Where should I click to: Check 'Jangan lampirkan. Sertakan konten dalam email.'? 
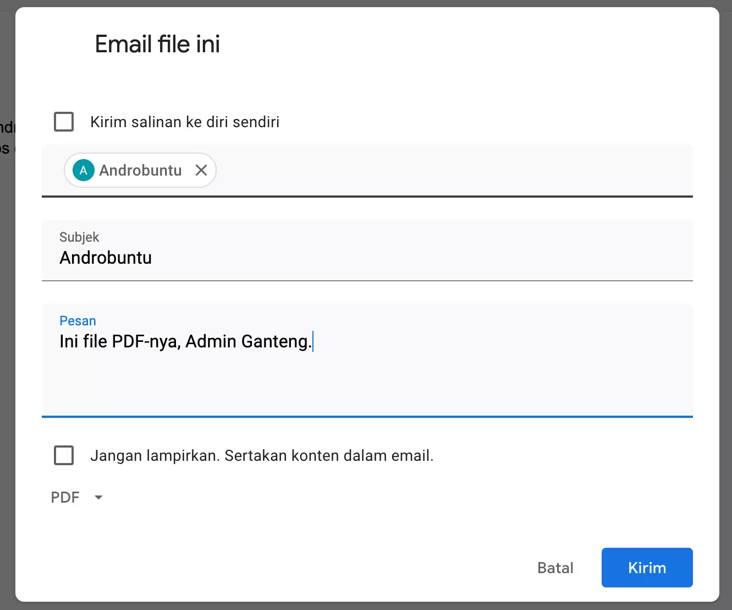coord(63,455)
